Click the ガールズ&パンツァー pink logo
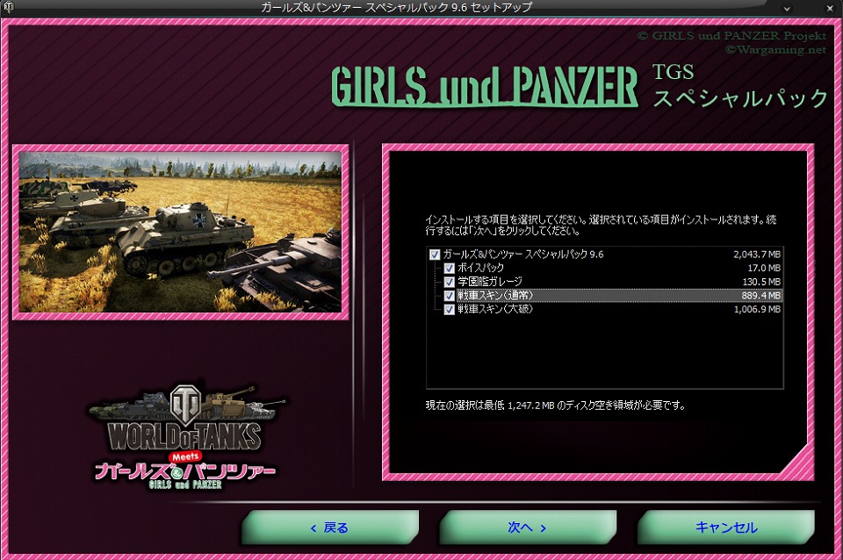The height and width of the screenshot is (560, 843). point(184,471)
